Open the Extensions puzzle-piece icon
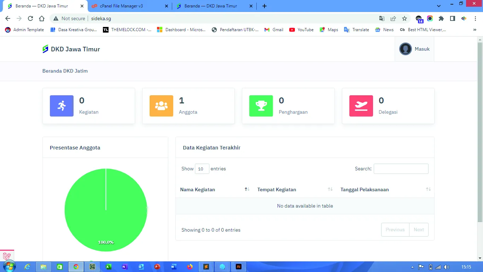 pos(441,18)
